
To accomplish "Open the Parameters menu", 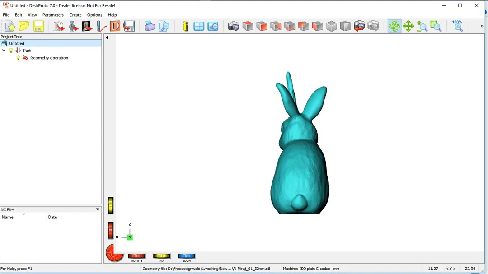I will (x=53, y=15).
